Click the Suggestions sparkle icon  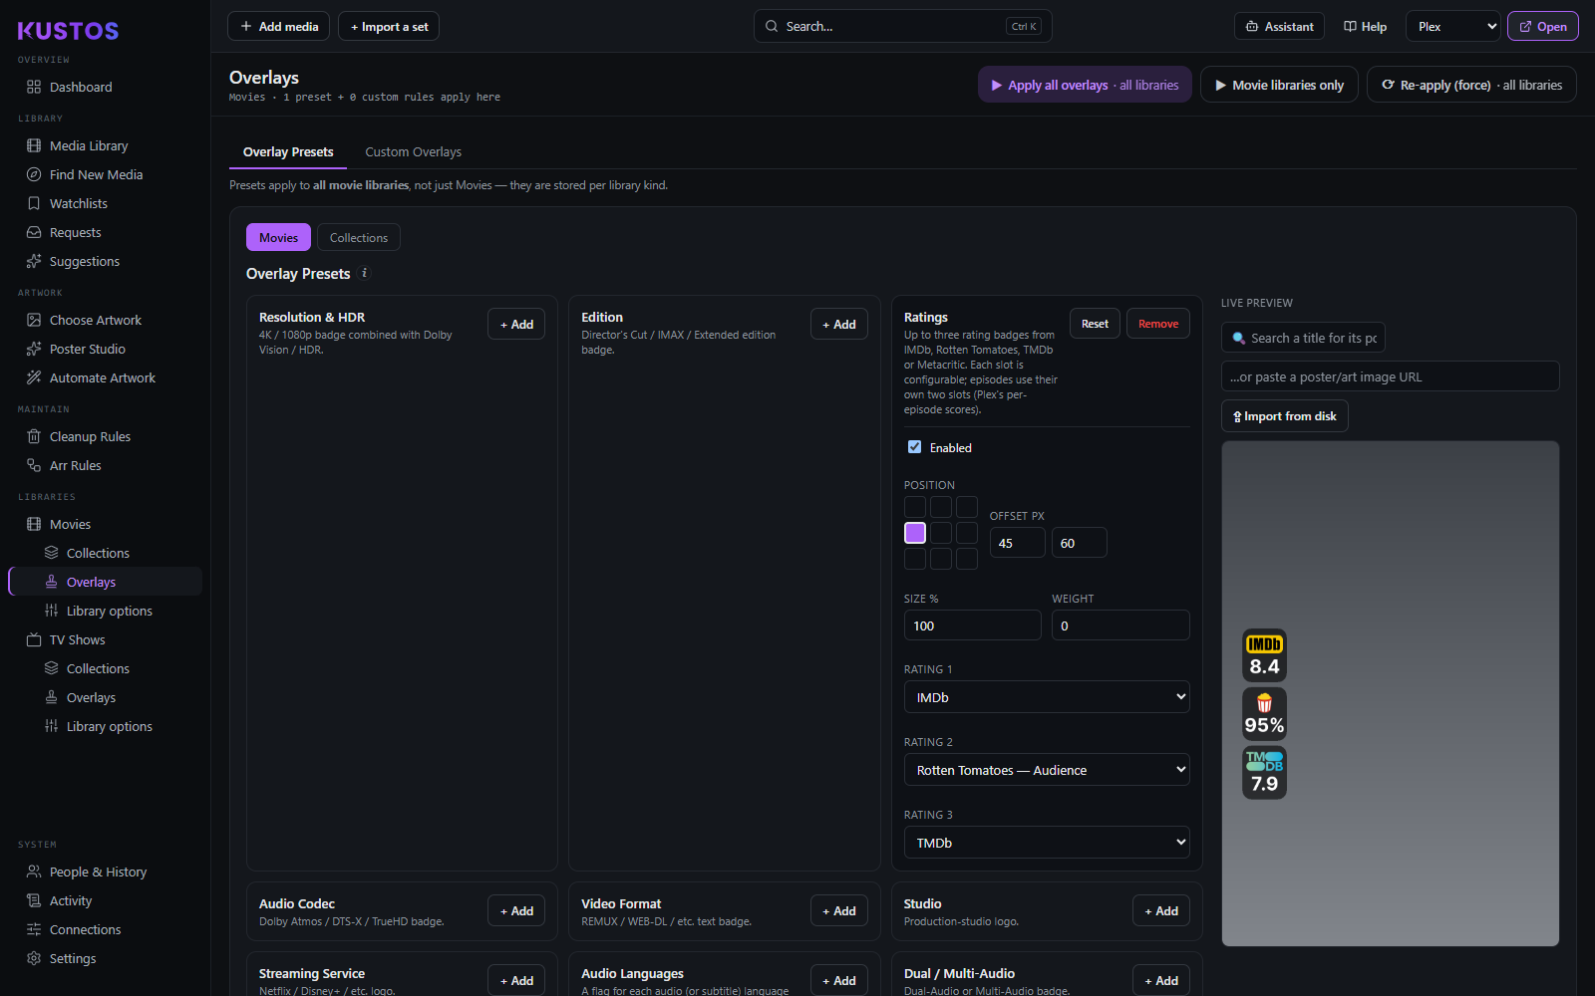34,261
